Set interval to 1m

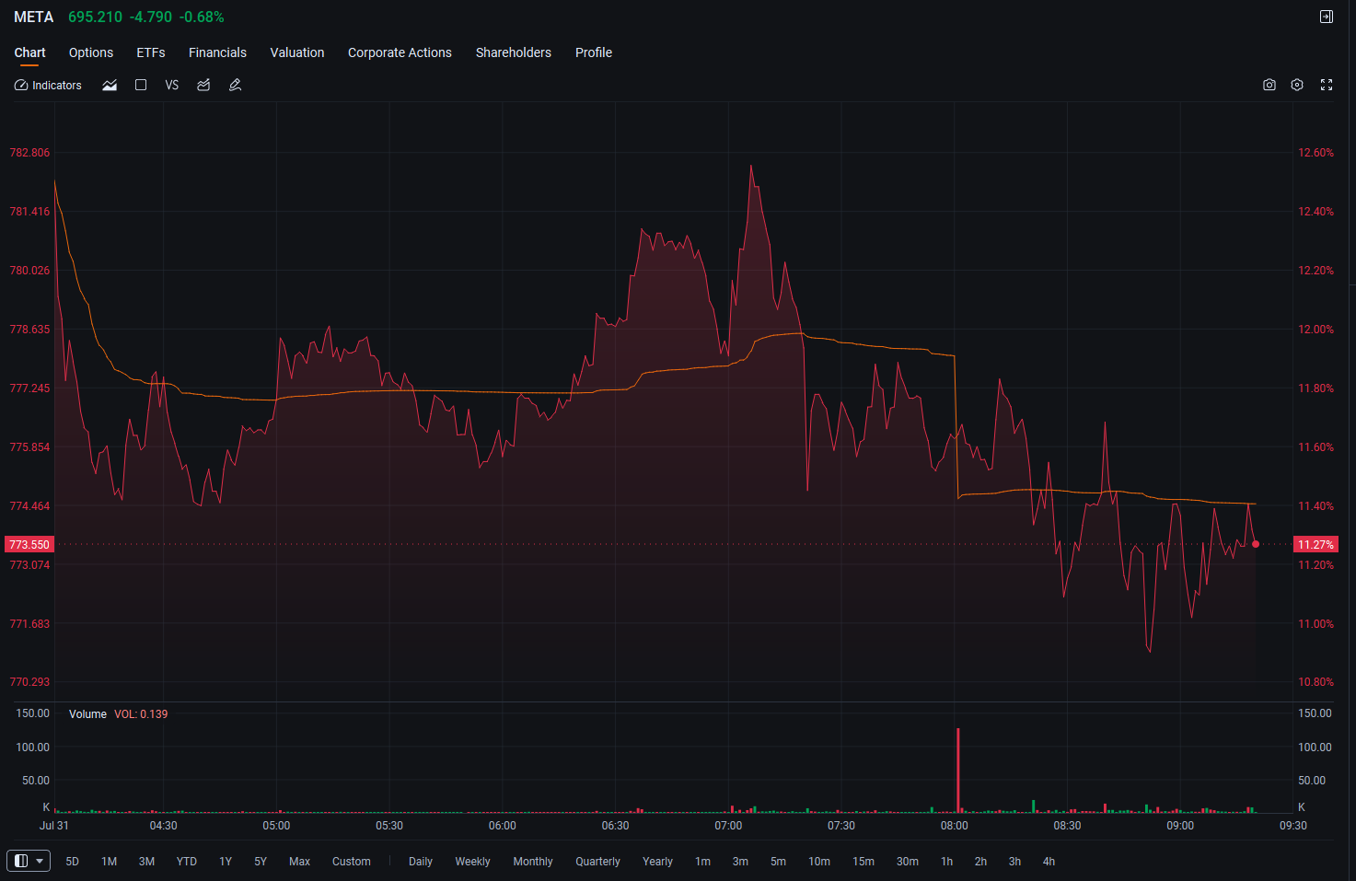click(702, 862)
